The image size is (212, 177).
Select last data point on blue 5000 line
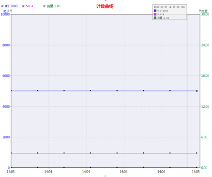tap(197, 91)
